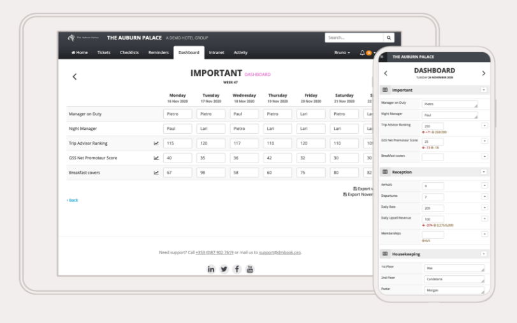
Task: Open the phone hamburger menu
Action: [382, 57]
